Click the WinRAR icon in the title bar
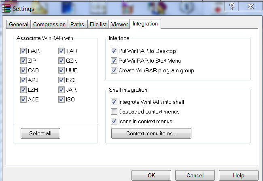 6,8
